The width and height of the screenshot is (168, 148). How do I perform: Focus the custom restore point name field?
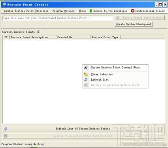(58, 18)
